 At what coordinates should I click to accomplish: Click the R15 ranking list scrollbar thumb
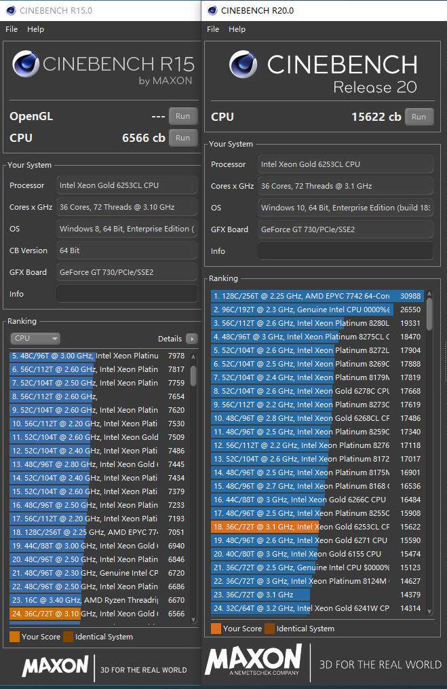(x=193, y=376)
